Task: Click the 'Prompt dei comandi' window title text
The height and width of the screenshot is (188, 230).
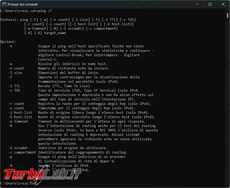Action: pos(23,4)
